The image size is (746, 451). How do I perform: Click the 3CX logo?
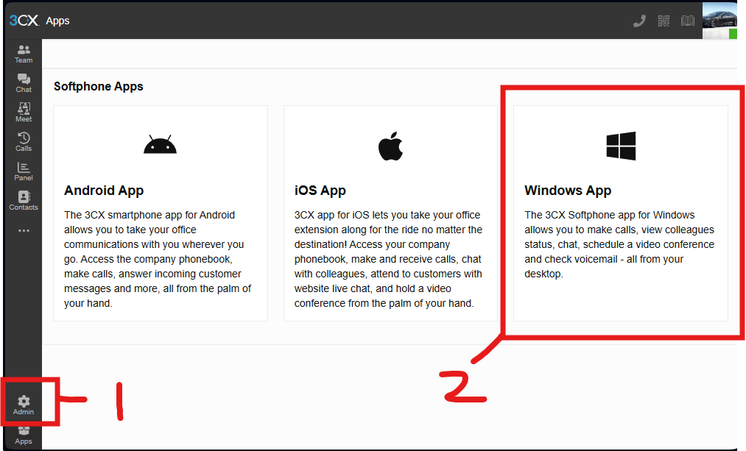pos(24,21)
